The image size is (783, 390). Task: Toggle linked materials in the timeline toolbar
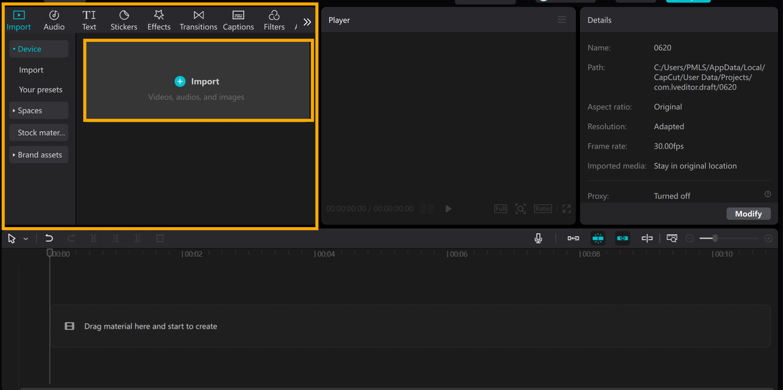[622, 238]
